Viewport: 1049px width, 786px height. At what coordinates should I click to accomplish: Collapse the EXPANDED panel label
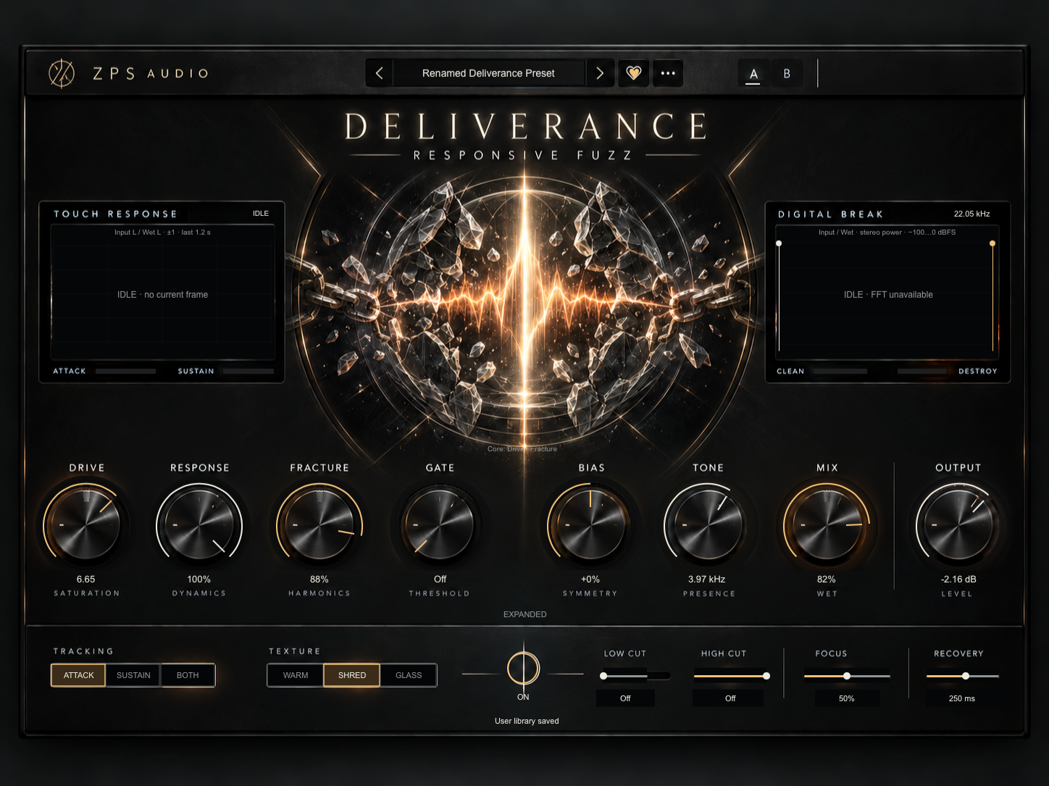coord(525,614)
